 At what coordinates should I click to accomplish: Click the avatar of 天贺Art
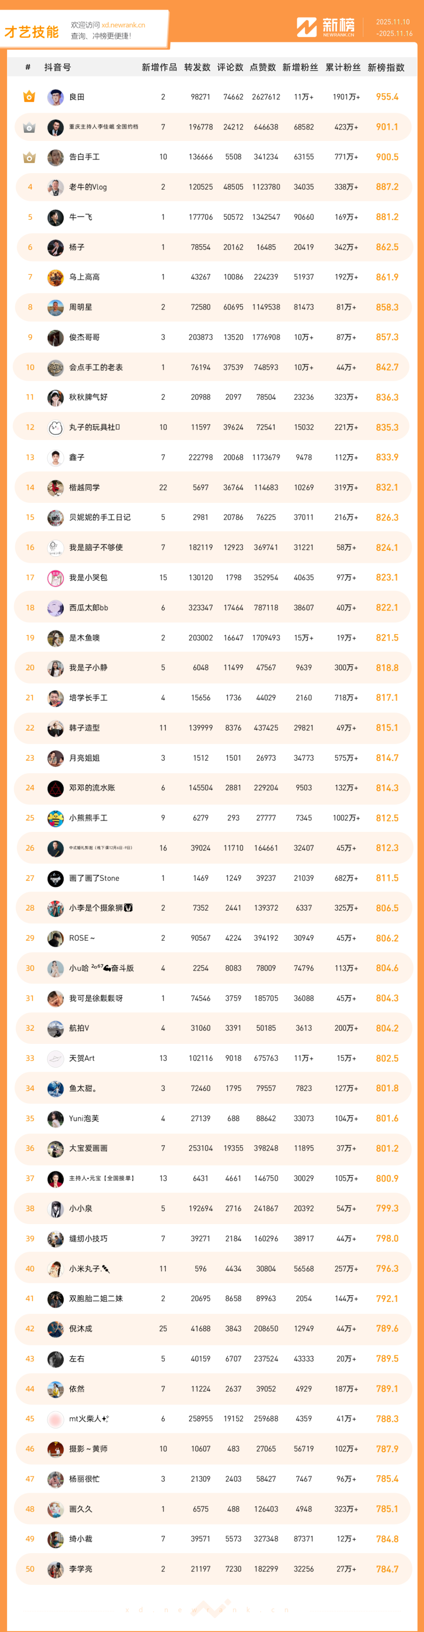56,1059
